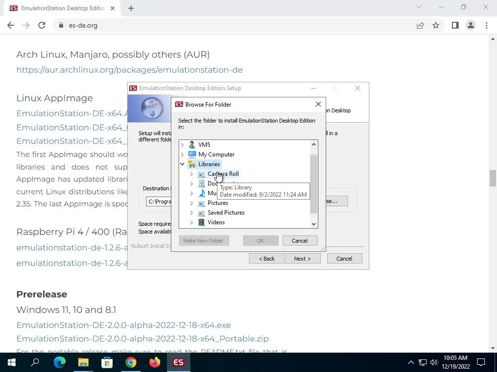The height and width of the screenshot is (372, 497).
Task: Open first Linux AppImage download link
Action: (x=72, y=113)
